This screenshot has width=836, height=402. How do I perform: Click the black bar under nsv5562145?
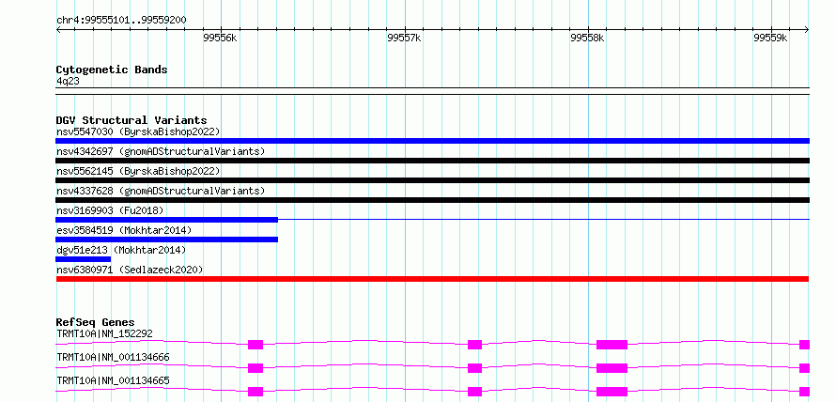coord(432,180)
